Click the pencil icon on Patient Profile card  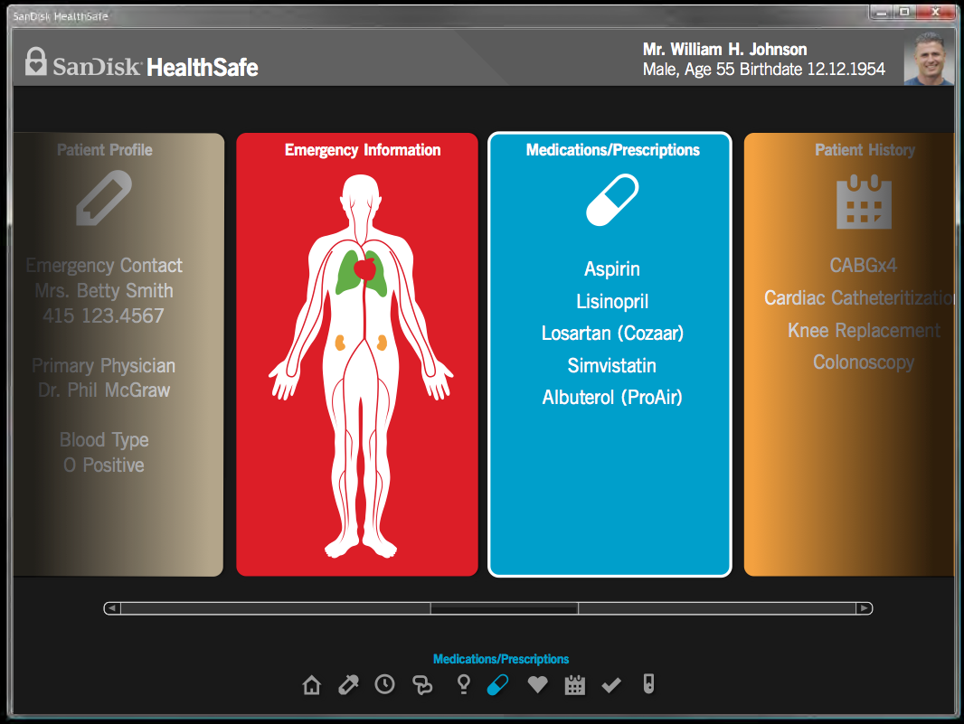104,198
